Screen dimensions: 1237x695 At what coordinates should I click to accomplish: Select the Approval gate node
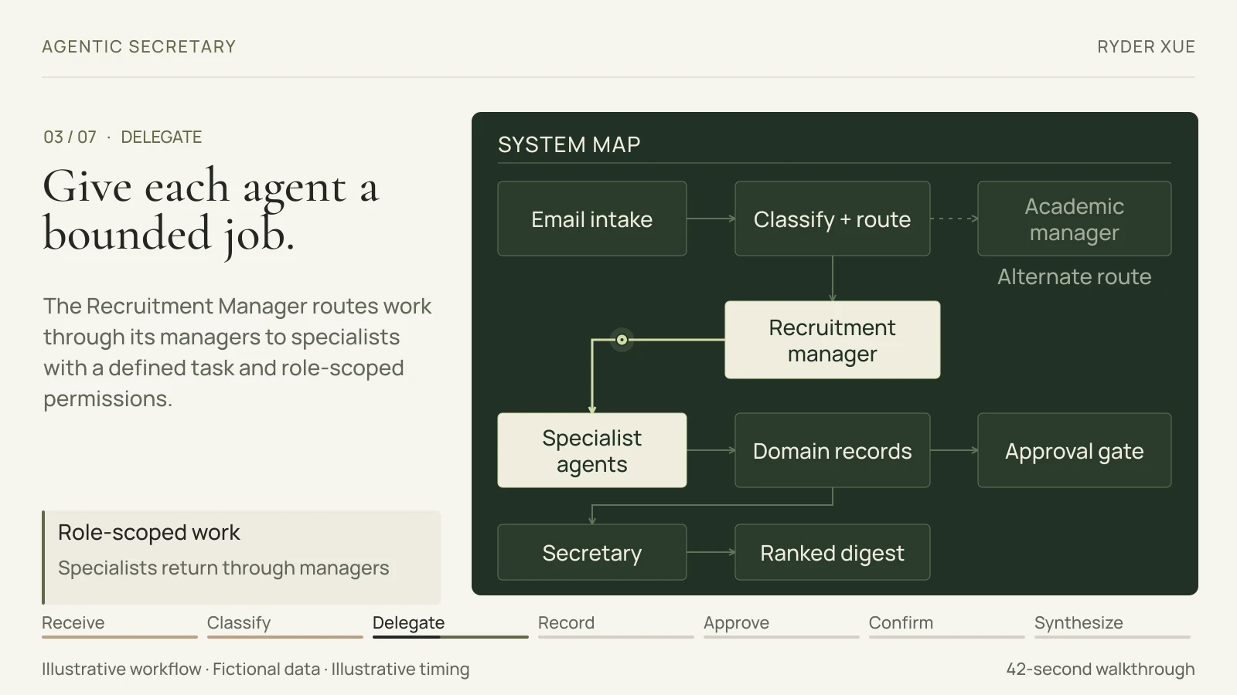pos(1075,450)
